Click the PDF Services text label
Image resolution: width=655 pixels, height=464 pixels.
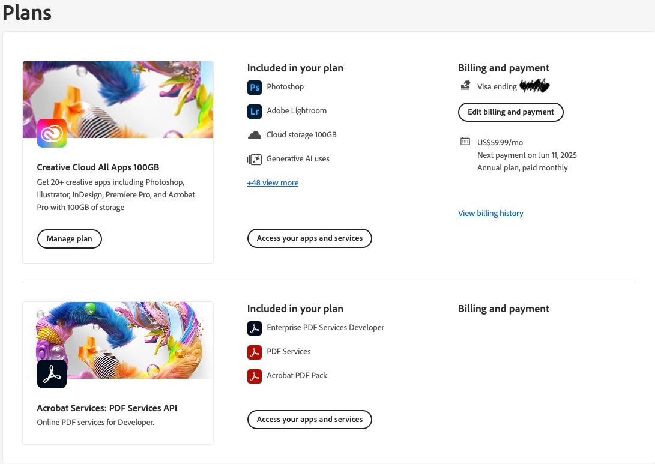tap(289, 352)
